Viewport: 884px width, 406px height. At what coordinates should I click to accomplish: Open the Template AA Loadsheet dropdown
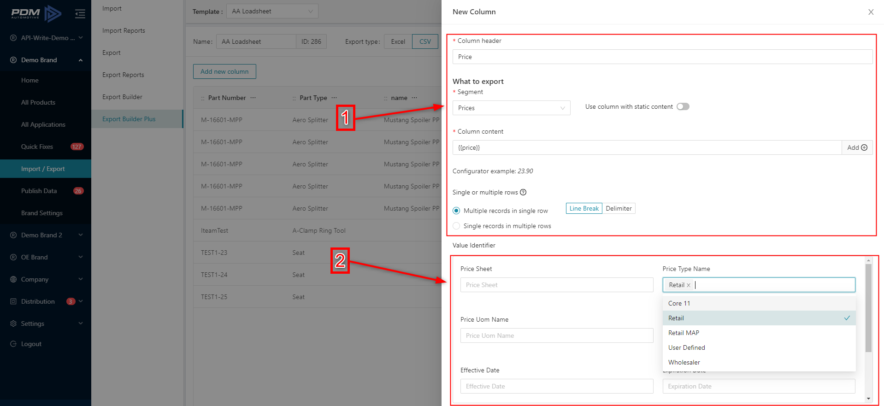272,11
